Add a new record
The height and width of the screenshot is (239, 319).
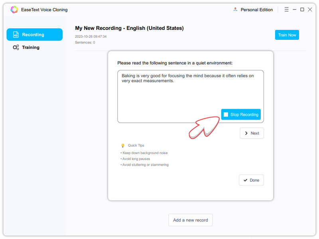click(x=191, y=220)
